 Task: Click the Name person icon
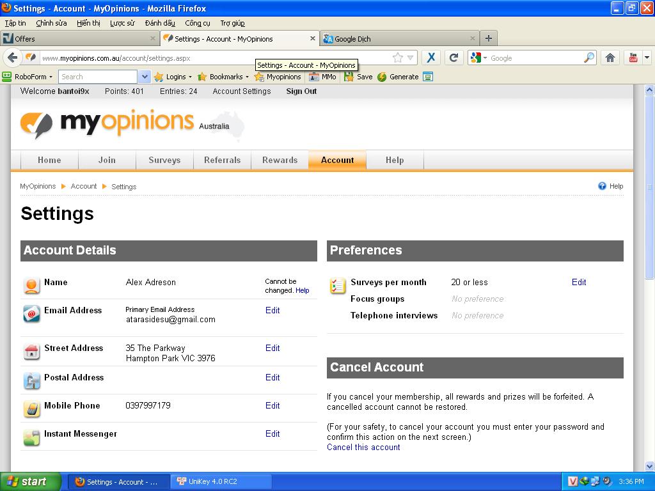pos(31,286)
